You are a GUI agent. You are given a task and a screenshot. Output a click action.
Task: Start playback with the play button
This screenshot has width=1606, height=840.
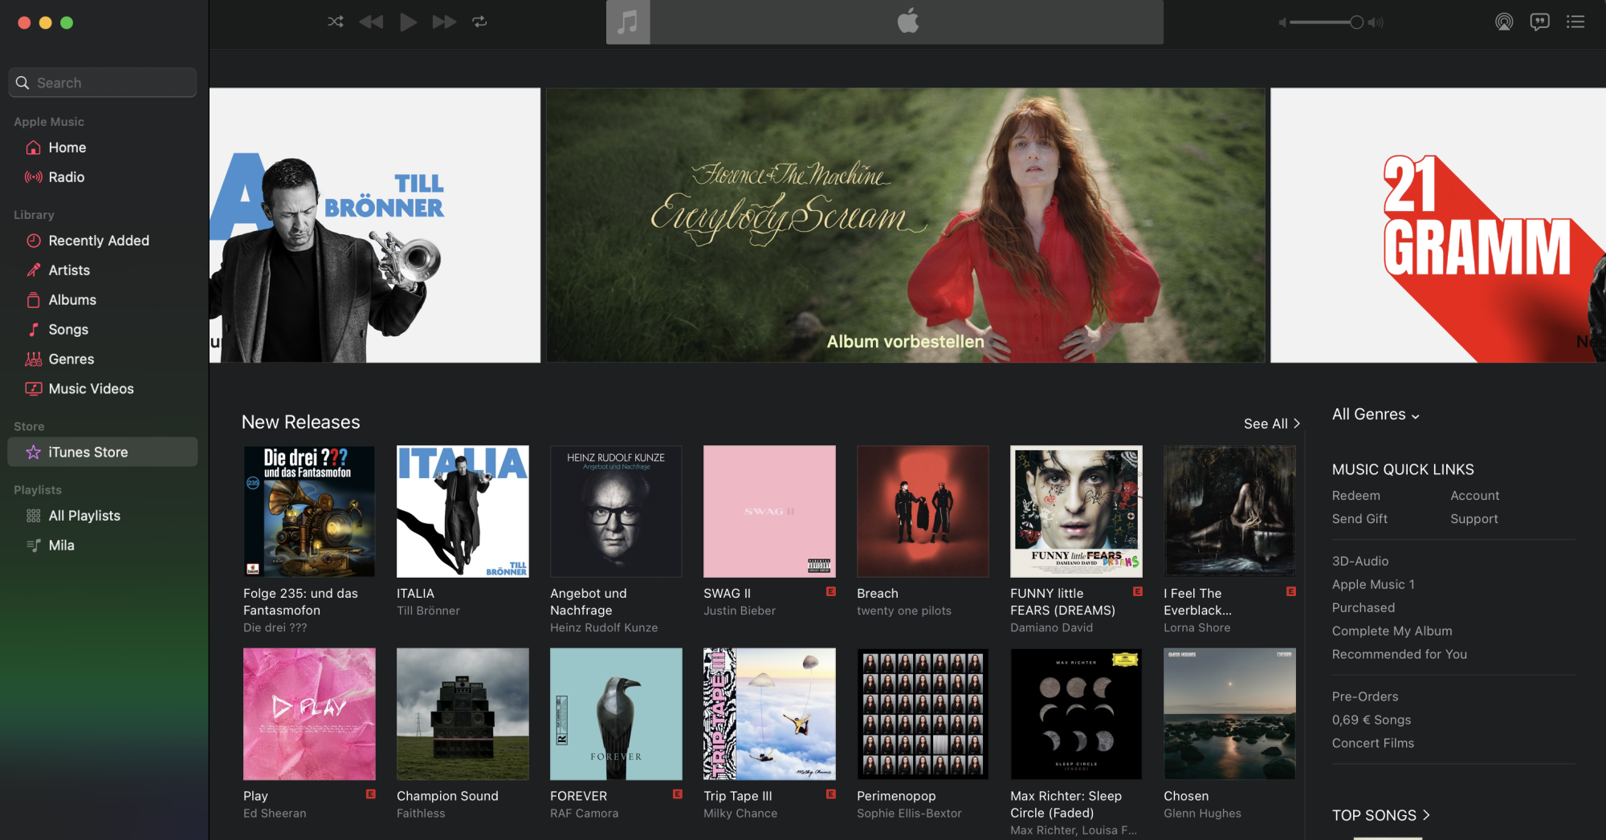point(408,22)
